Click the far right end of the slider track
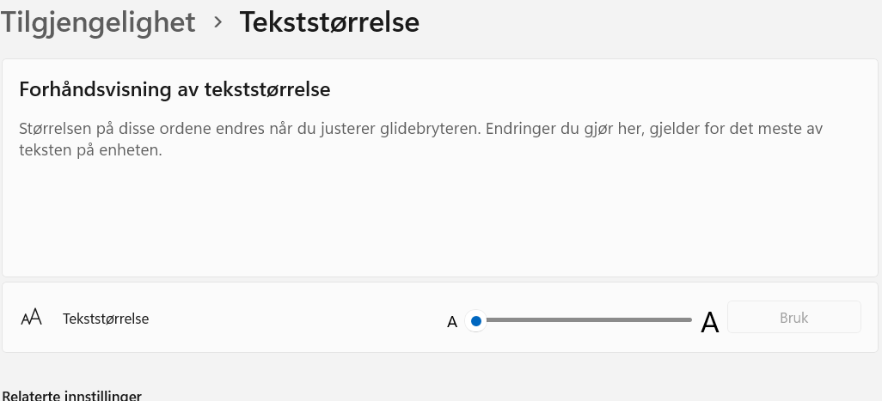The width and height of the screenshot is (882, 401). pyautogui.click(x=689, y=320)
